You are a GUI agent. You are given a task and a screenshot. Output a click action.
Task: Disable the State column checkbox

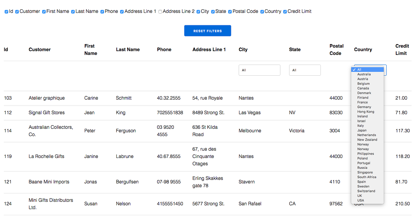pyautogui.click(x=213, y=11)
